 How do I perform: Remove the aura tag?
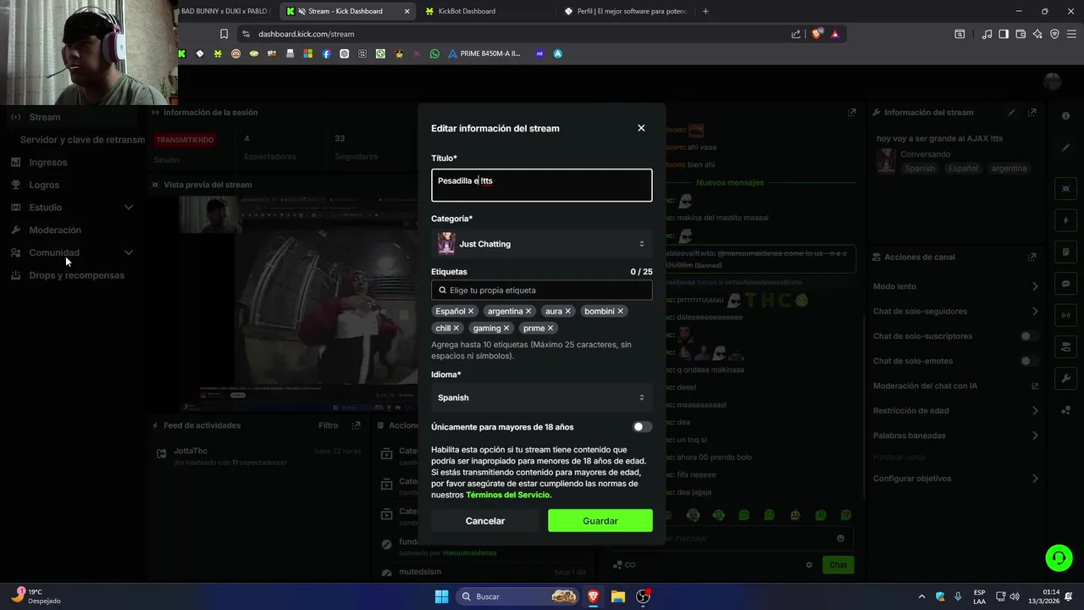tap(567, 311)
